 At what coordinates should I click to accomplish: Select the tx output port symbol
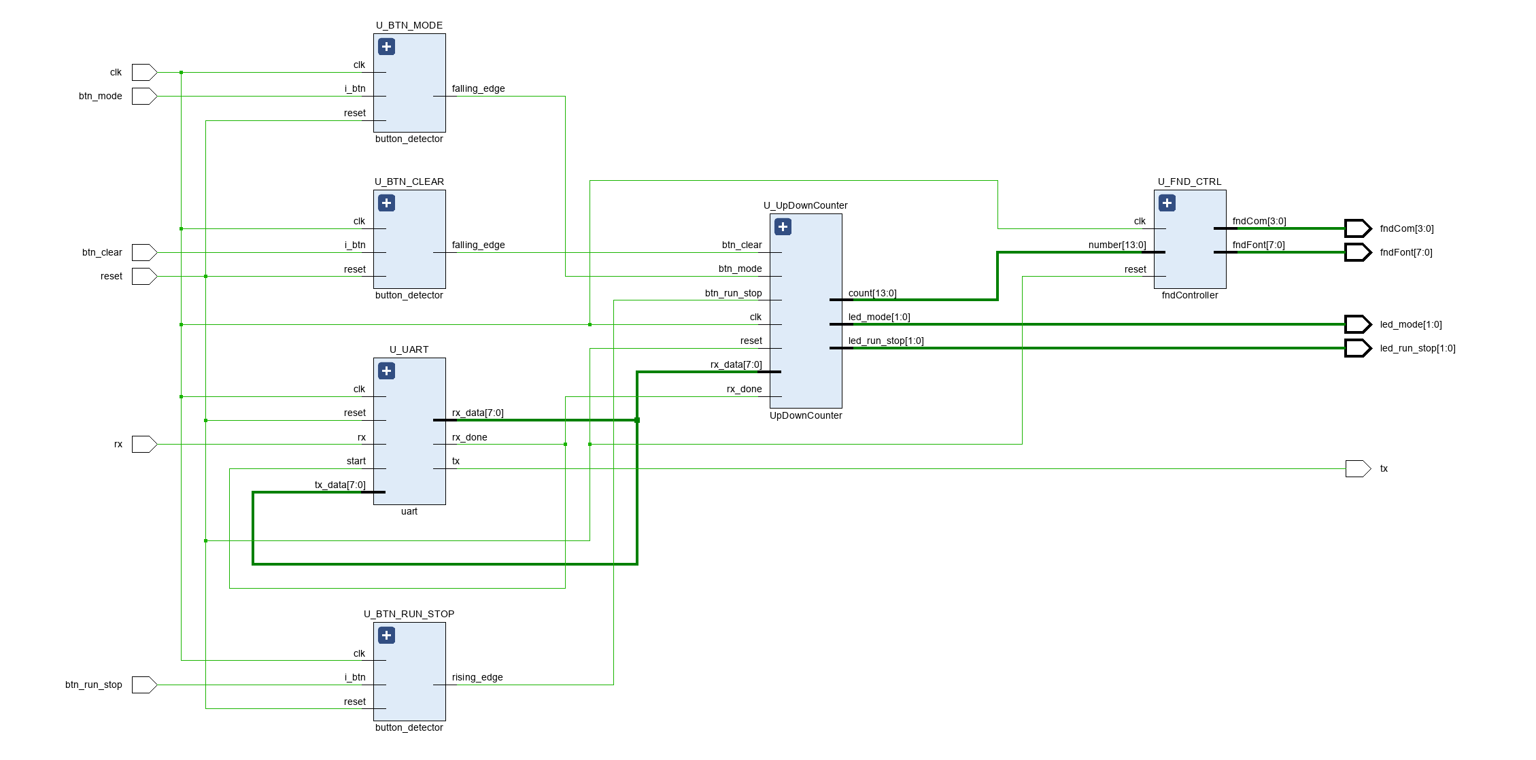pyautogui.click(x=1358, y=468)
